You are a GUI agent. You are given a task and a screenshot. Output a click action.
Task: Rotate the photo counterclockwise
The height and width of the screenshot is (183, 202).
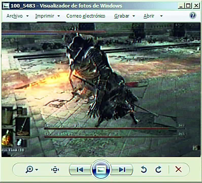point(144,170)
